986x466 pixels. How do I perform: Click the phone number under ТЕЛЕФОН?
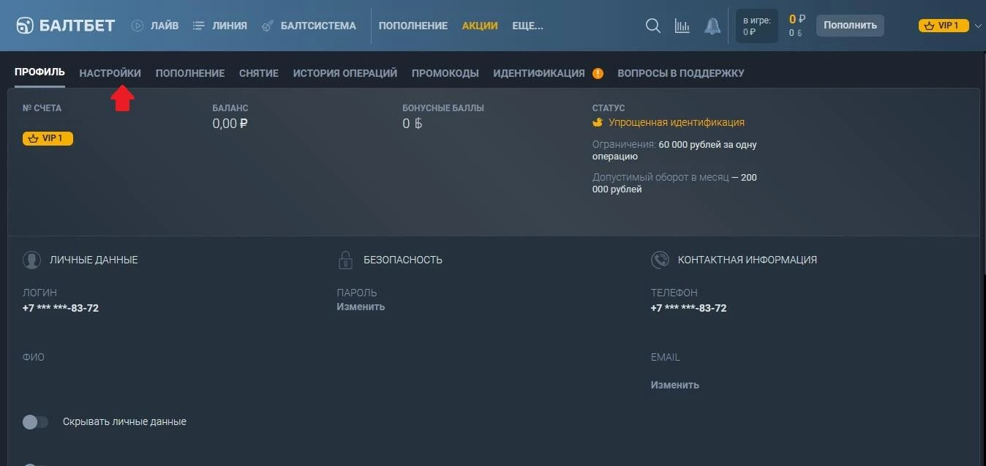[689, 308]
